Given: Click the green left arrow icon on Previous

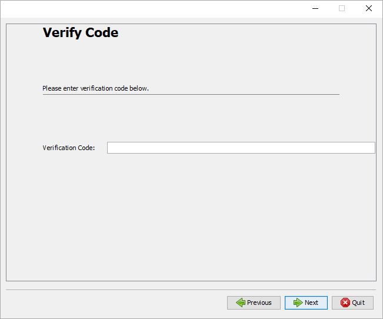Looking at the screenshot, I should 241,303.
